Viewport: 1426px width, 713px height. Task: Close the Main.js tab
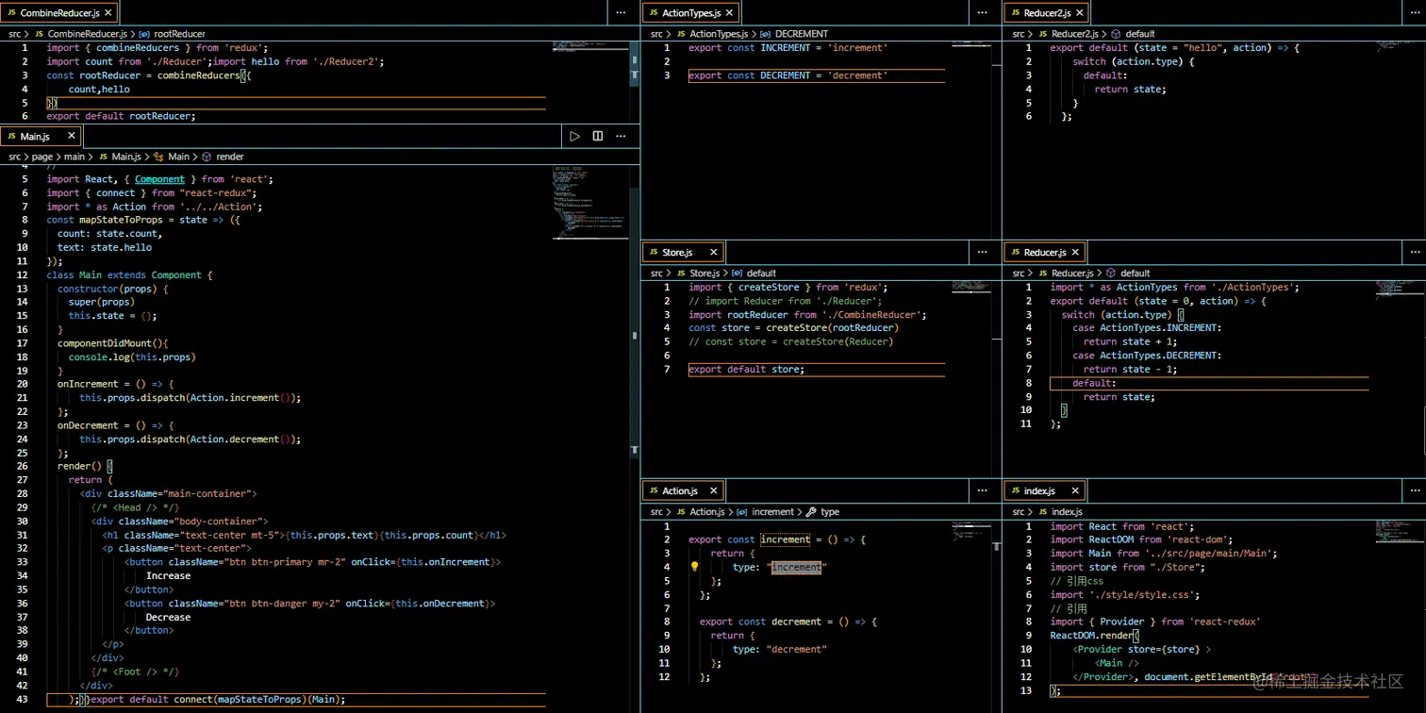[71, 137]
